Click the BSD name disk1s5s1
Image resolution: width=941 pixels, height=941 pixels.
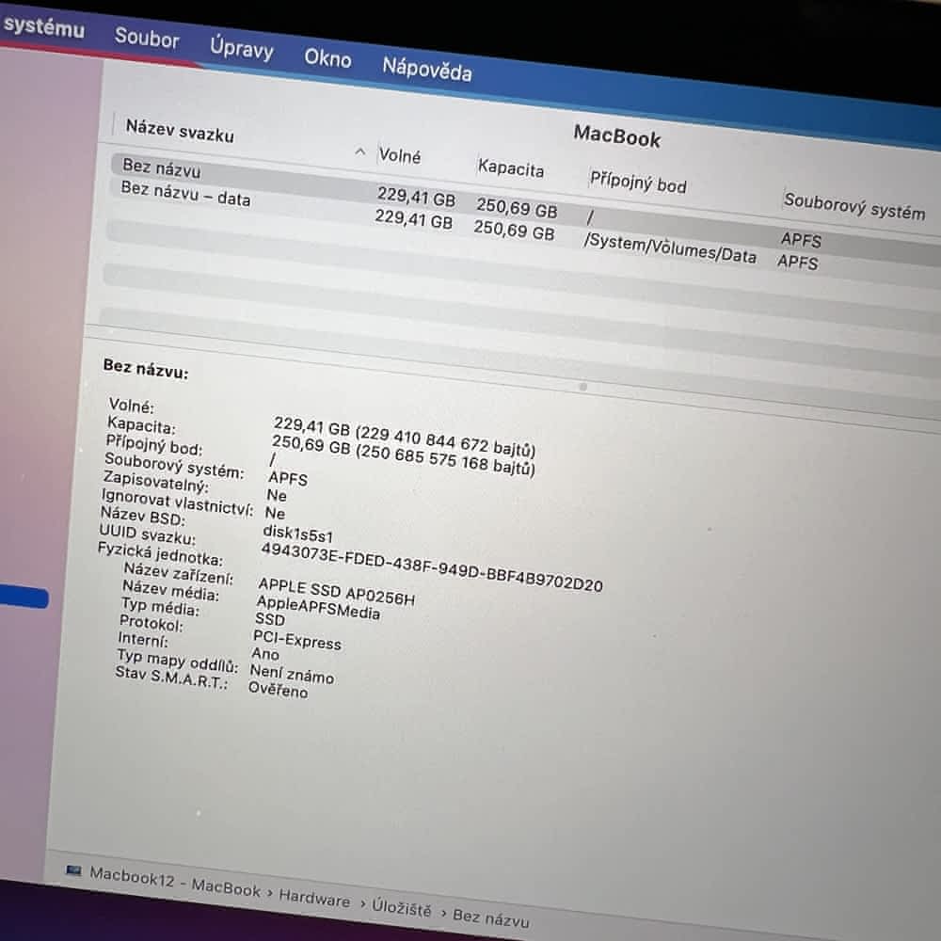(x=297, y=533)
